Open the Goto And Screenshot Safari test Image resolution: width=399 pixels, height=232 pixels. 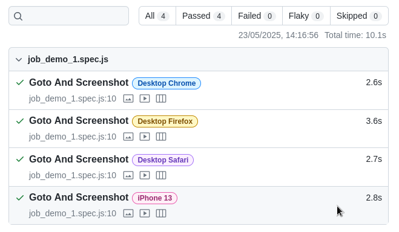tap(79, 159)
